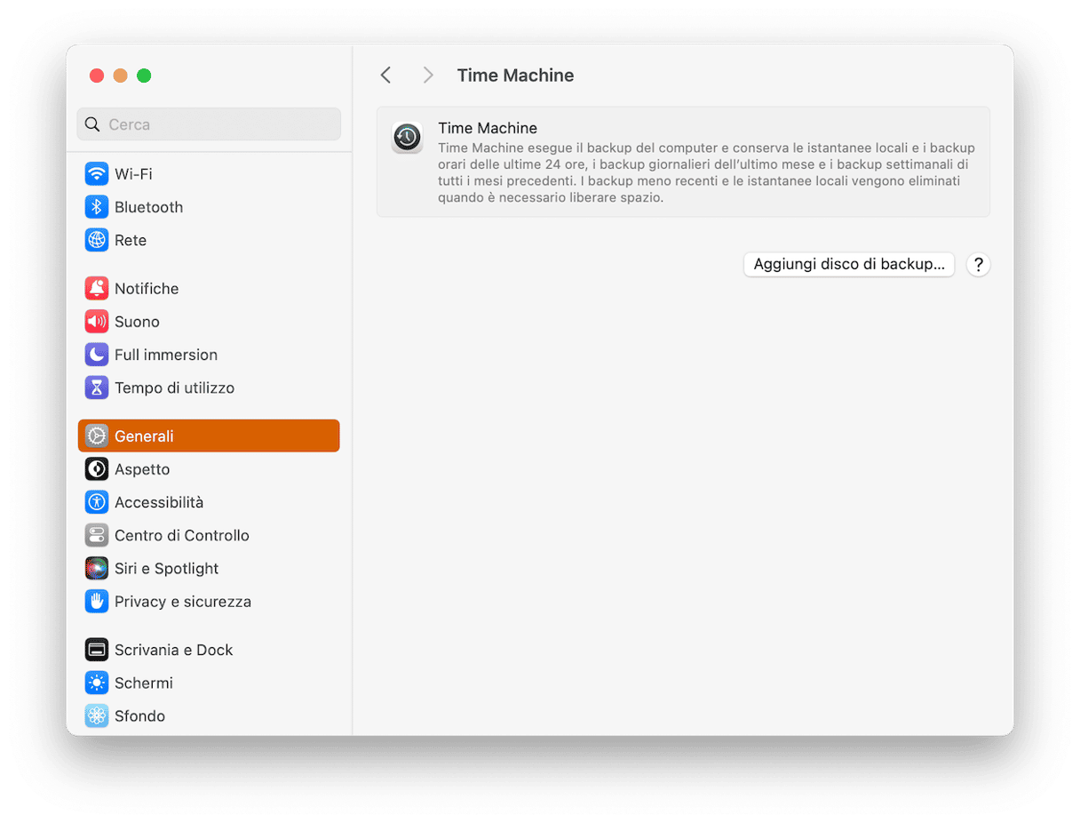
Task: Select Centro di Controllo item
Action: click(x=182, y=535)
